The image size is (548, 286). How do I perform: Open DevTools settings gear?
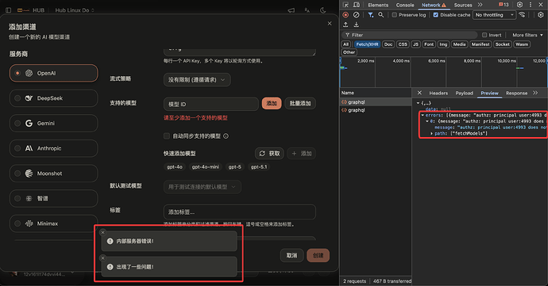[x=520, y=5]
